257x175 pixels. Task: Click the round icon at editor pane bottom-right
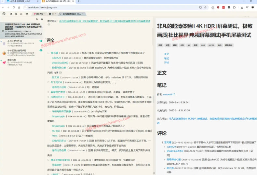(154, 173)
